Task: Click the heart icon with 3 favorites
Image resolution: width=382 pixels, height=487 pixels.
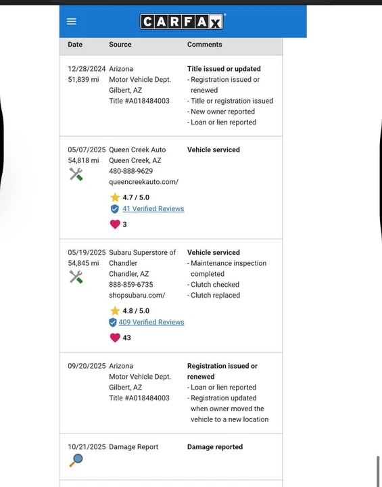Action: tap(115, 224)
